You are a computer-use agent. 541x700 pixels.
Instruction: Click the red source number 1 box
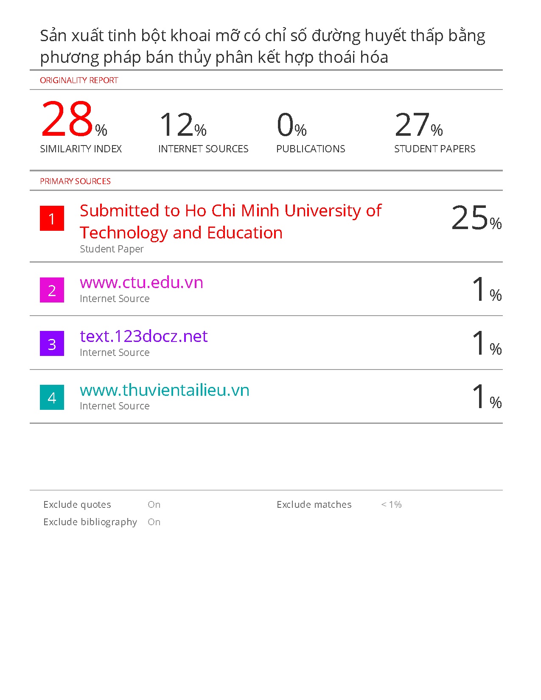point(52,218)
